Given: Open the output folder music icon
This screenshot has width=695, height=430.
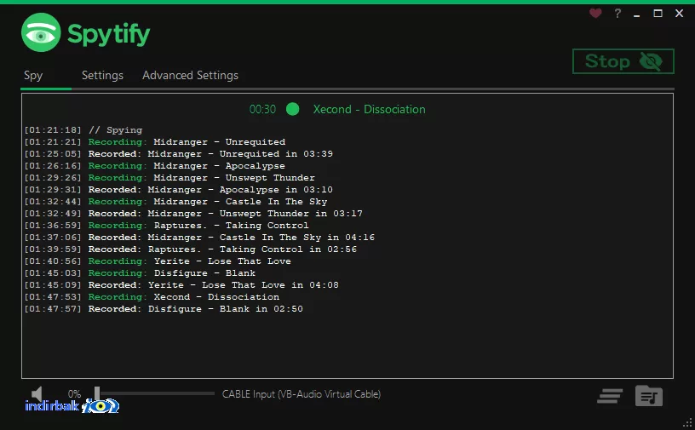Looking at the screenshot, I should pos(649,396).
